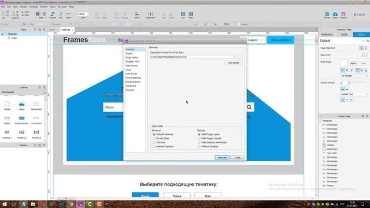Viewport: 370px width, 208px height.
Task: Select the intersected Select mode icon
Action: (38, 14)
